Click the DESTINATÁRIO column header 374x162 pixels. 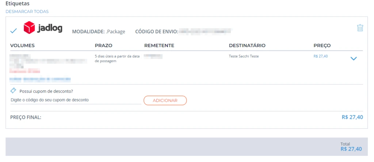[x=247, y=46]
